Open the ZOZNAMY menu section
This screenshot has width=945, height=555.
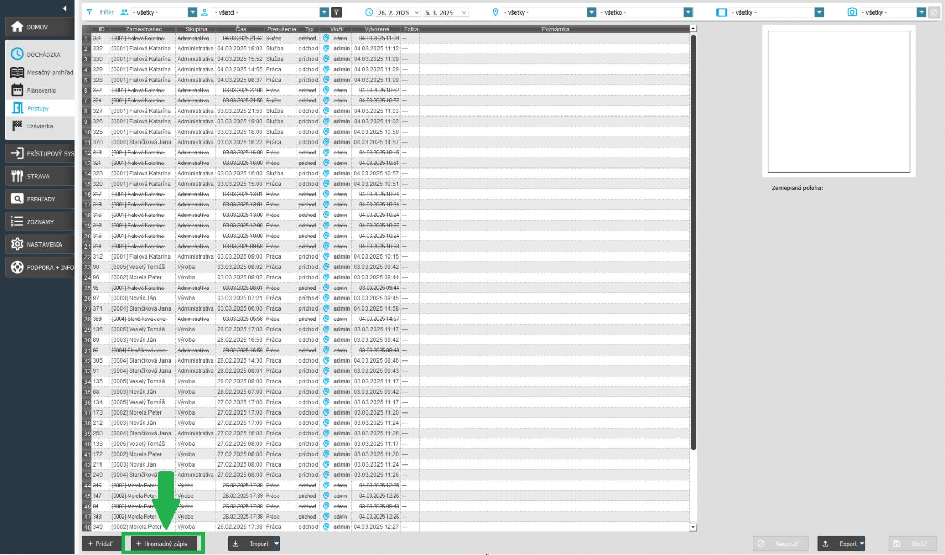tap(40, 222)
